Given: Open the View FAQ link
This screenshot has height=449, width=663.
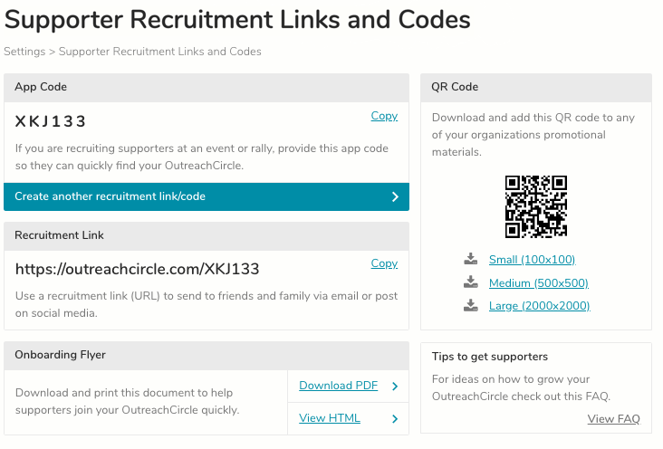Looking at the screenshot, I should point(613,419).
